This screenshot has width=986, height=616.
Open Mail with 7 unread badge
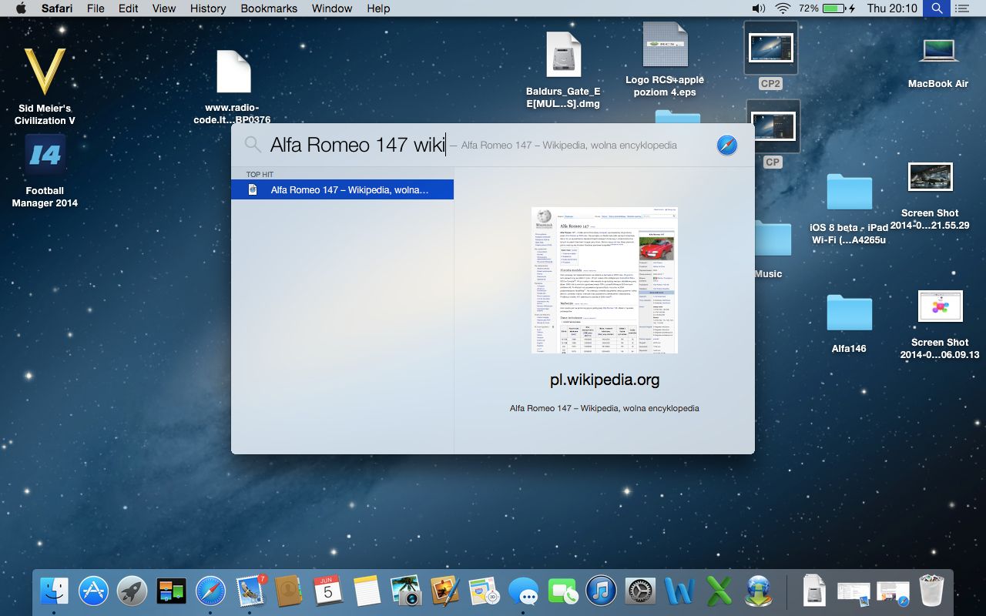tap(250, 591)
